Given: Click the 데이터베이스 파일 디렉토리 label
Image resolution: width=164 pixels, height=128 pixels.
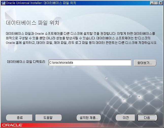Looking at the screenshot, I should 27,62.
